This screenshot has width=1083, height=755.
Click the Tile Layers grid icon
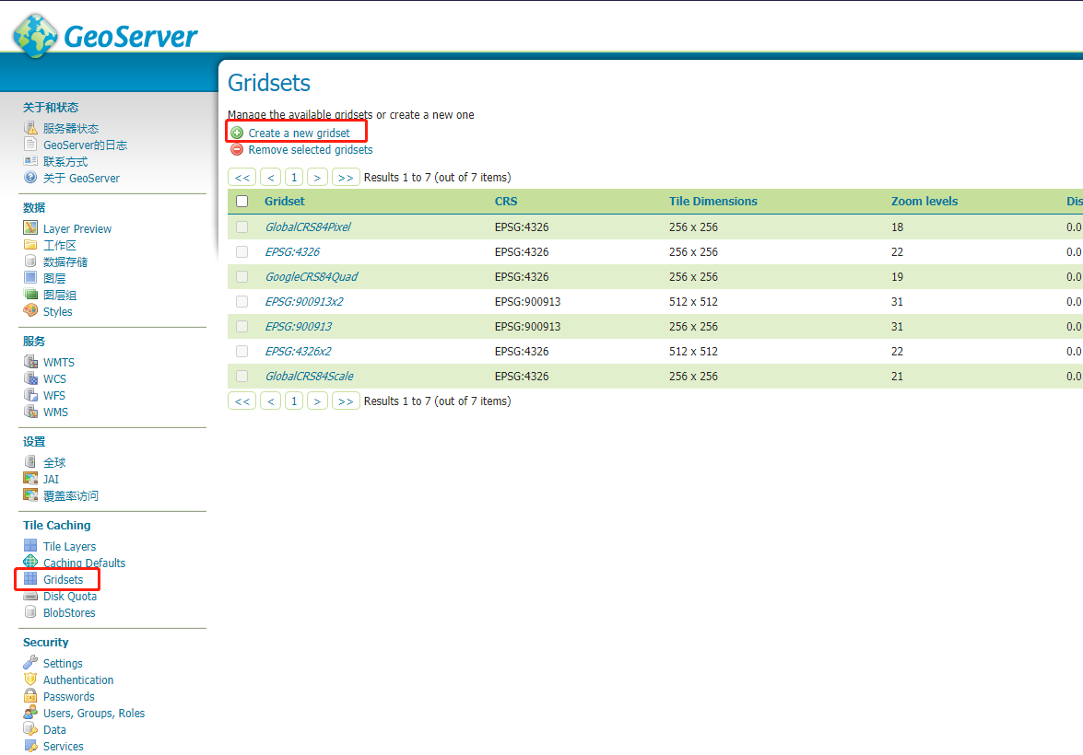point(30,545)
